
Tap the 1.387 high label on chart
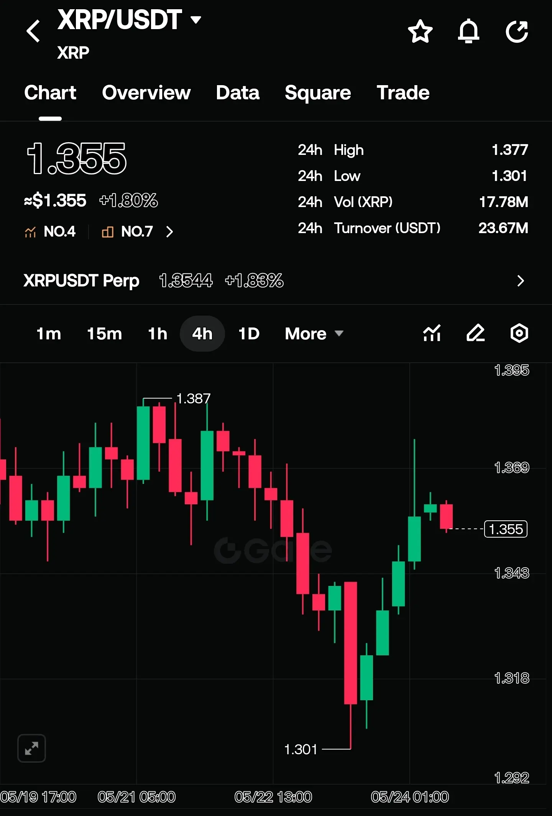click(x=193, y=399)
